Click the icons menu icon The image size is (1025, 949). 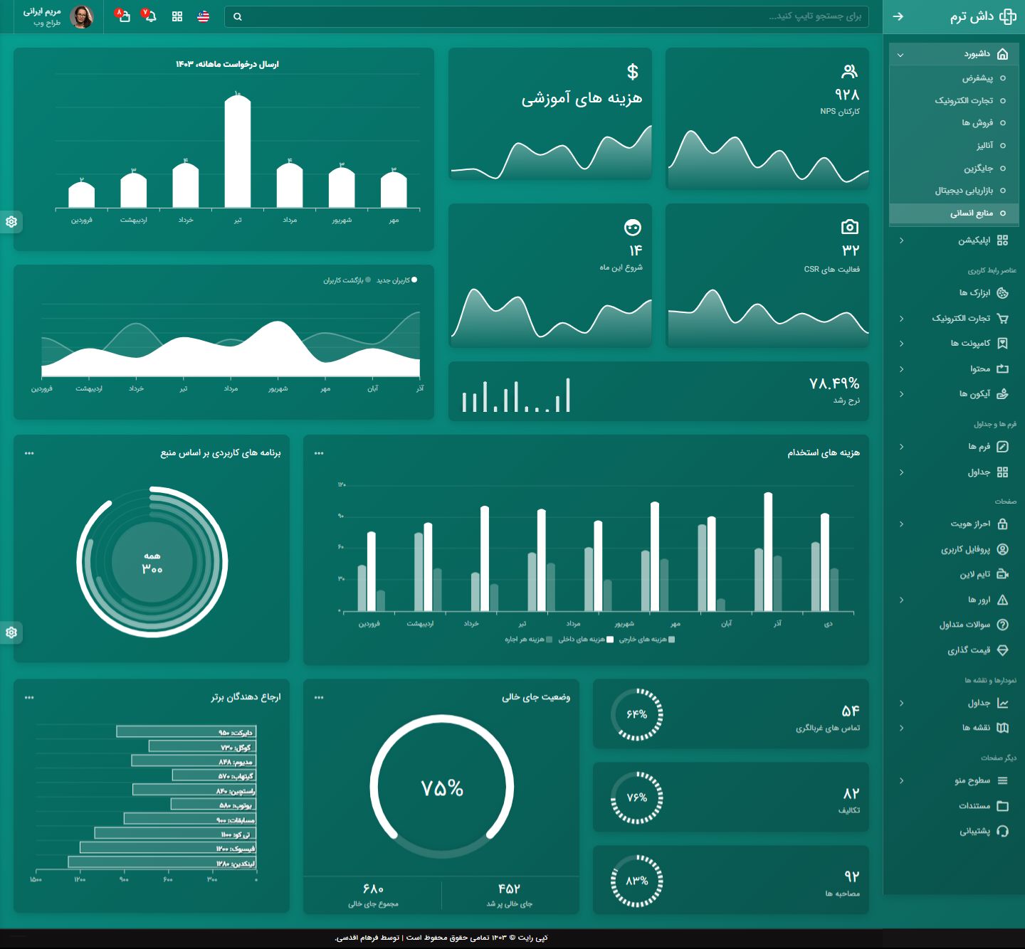point(1002,393)
